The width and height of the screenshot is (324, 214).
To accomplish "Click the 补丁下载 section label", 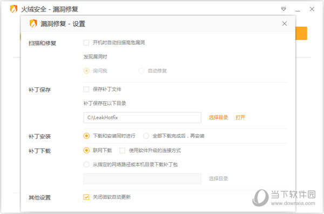I will [39, 151].
